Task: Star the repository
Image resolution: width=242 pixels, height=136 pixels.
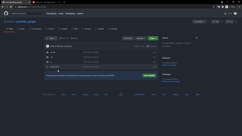Action: pos(216,22)
